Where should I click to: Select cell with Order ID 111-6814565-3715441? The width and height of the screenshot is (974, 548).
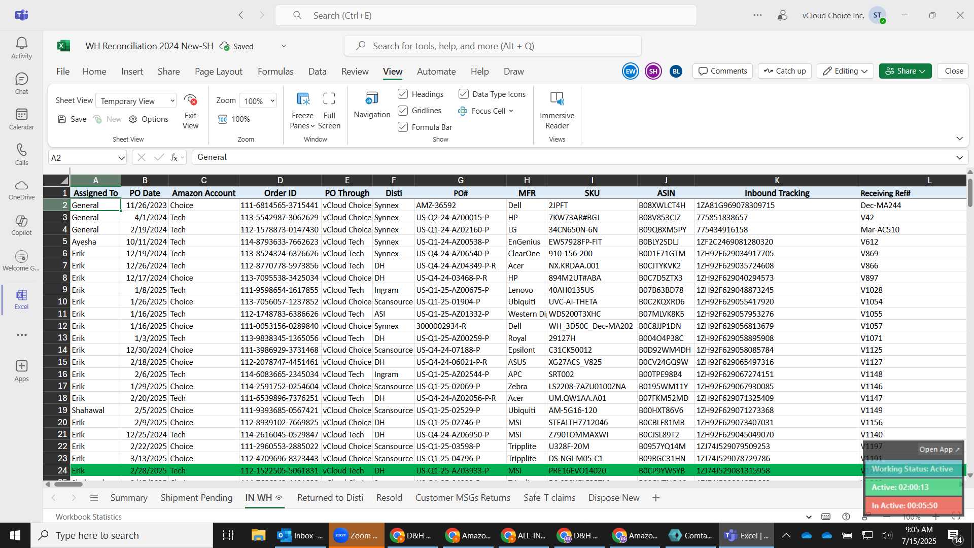coord(280,205)
